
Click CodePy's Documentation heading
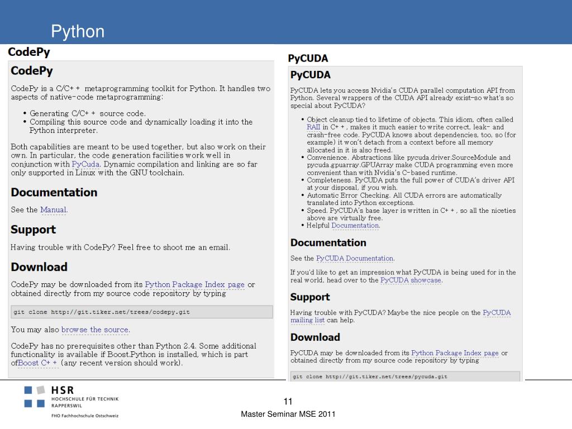[54, 192]
